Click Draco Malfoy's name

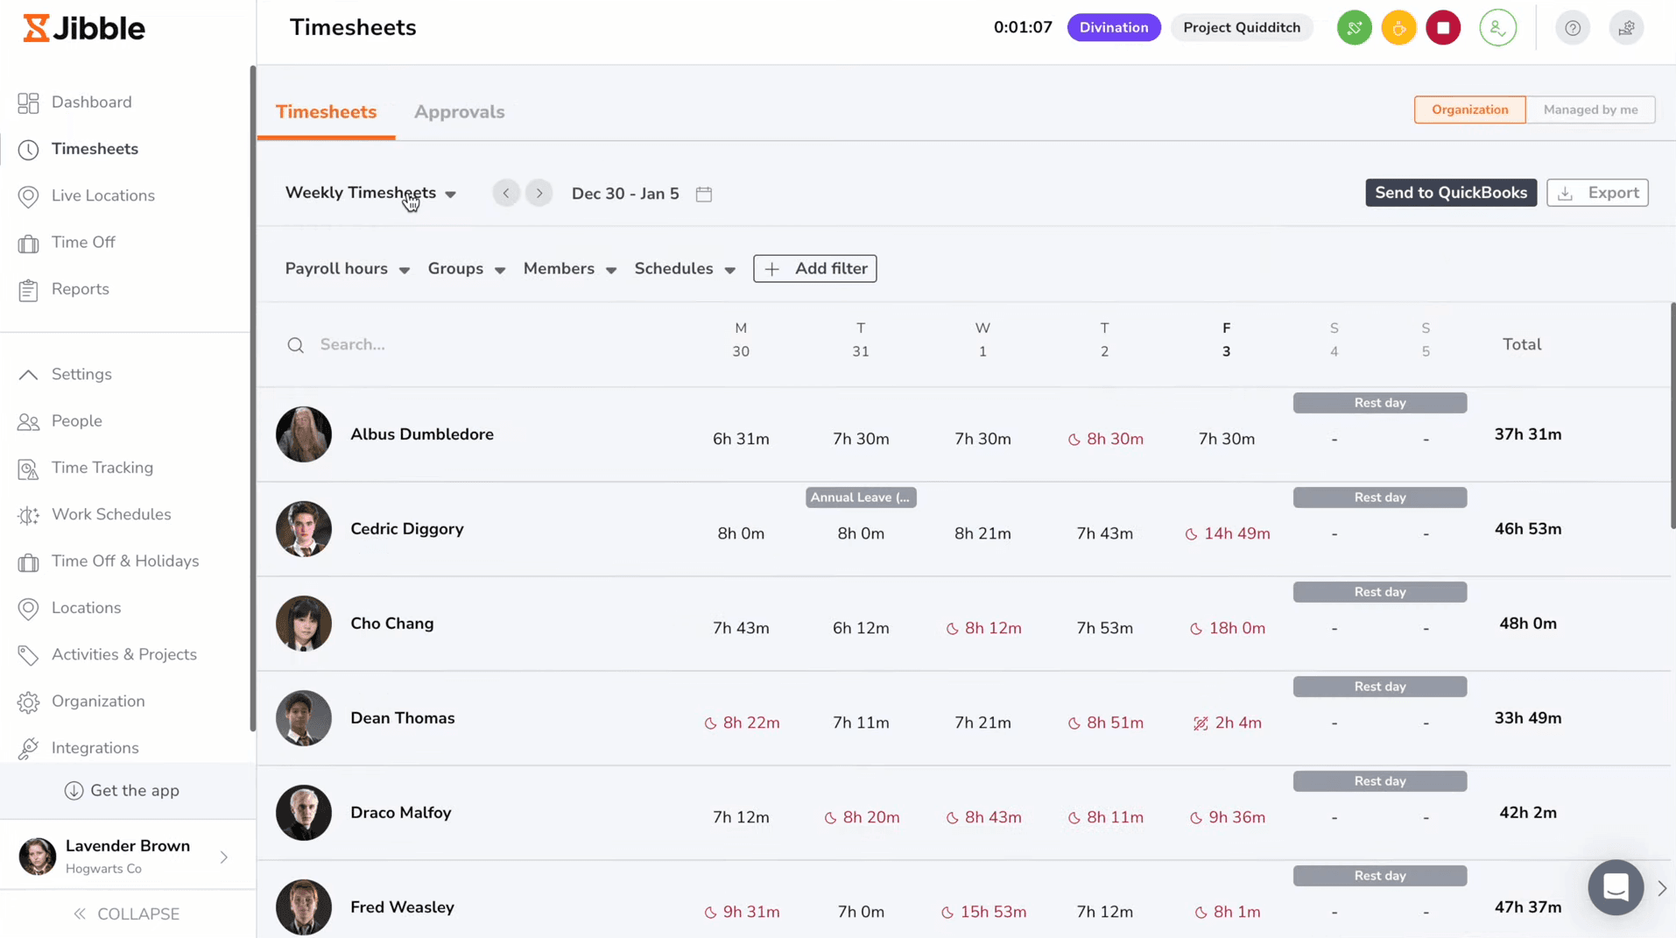pos(401,813)
